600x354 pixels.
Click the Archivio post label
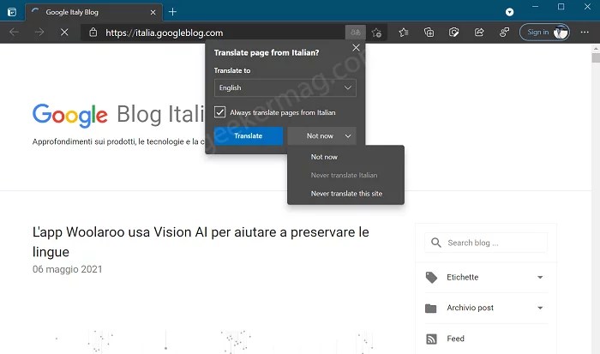470,308
